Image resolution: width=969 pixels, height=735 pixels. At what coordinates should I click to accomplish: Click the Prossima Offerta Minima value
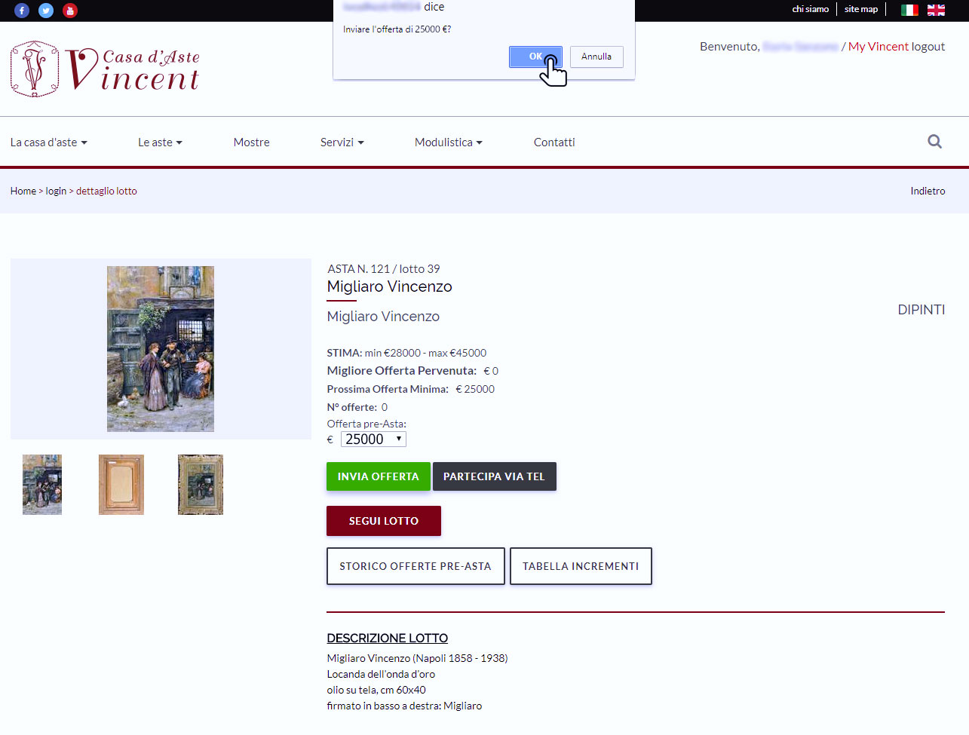coord(476,389)
